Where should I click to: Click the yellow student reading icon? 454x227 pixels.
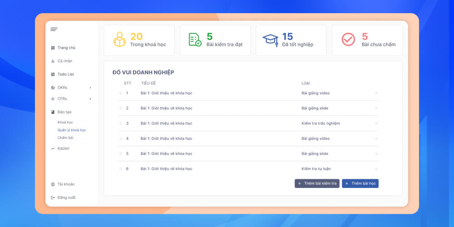tap(119, 39)
